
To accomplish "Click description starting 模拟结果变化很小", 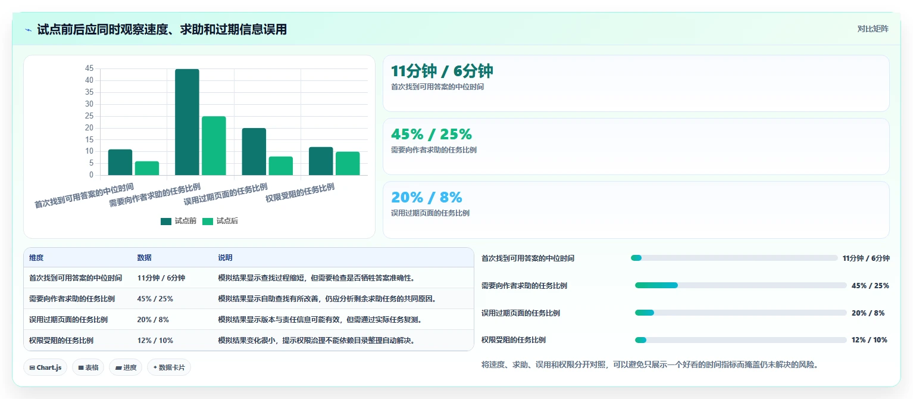I will click(x=316, y=340).
